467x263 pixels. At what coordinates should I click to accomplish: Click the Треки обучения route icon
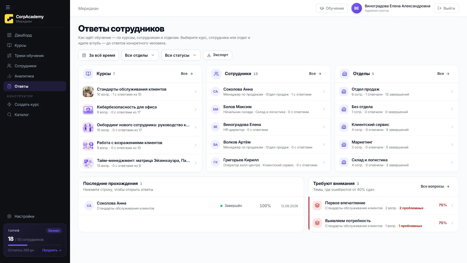tap(9, 56)
